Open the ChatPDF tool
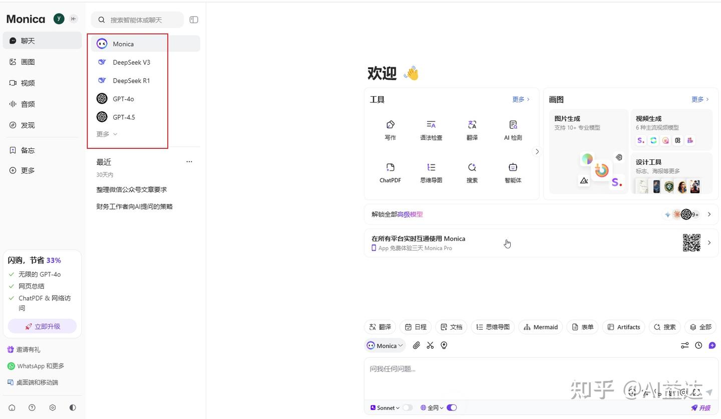 [x=390, y=172]
